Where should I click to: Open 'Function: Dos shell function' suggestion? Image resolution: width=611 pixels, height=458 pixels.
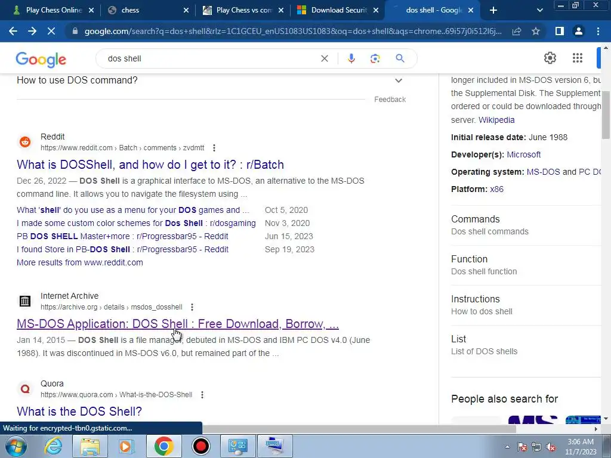click(526, 265)
